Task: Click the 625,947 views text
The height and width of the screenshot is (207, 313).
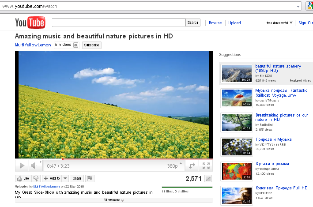Action: (265, 80)
